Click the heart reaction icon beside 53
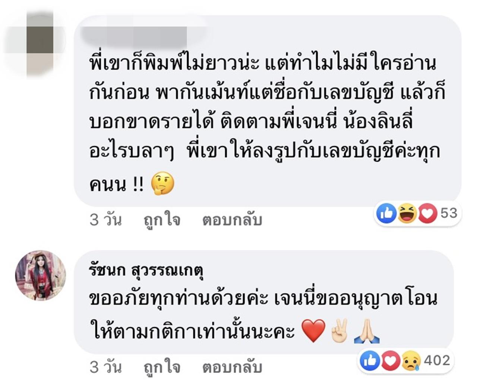 427,214
